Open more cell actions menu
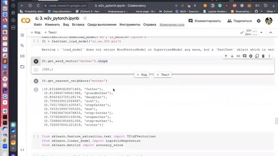 269,56
